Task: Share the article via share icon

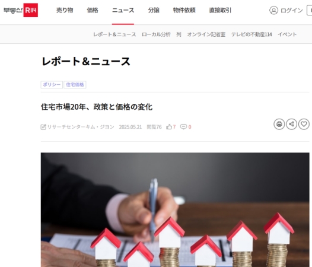Action: (x=291, y=124)
